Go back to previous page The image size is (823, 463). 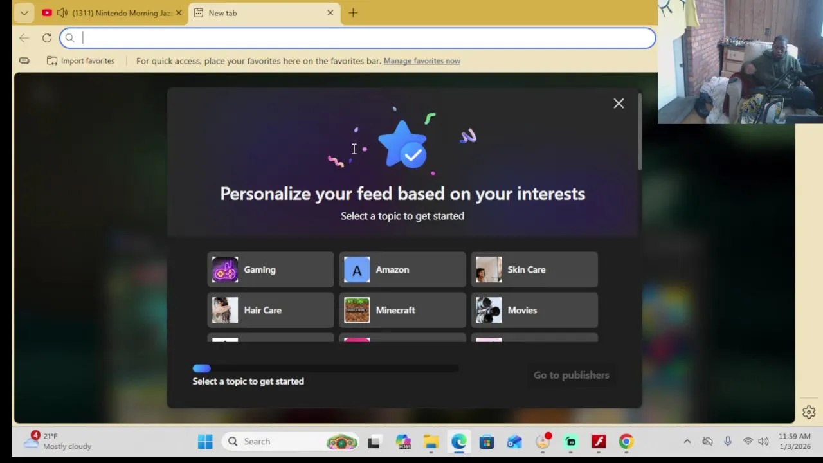[24, 38]
